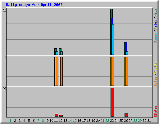
Task: Select day label '31' on the x-axis
Action: pos(149,121)
